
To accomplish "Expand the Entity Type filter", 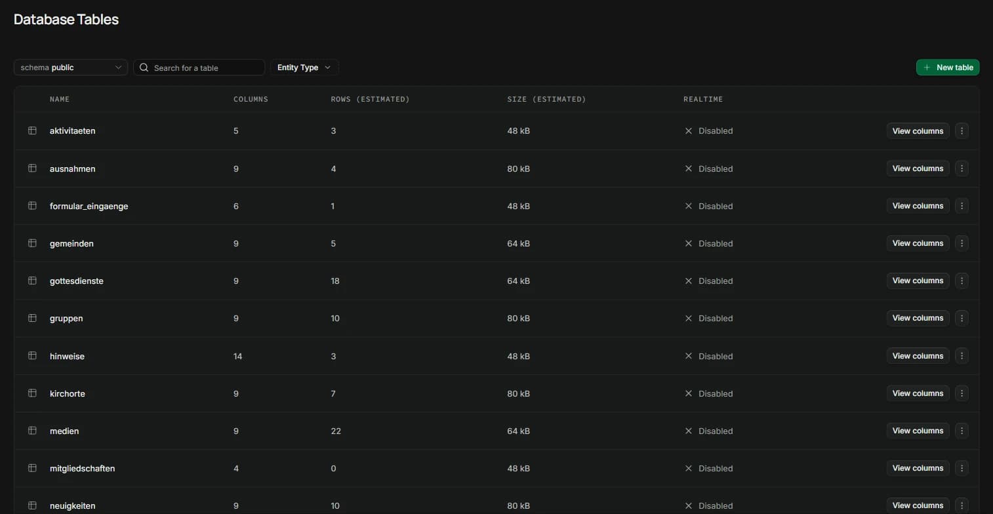I will [304, 68].
